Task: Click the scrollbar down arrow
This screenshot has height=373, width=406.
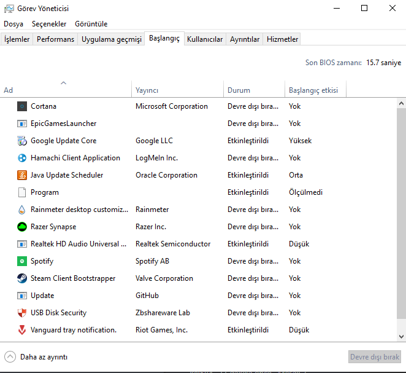Action: pyautogui.click(x=401, y=337)
